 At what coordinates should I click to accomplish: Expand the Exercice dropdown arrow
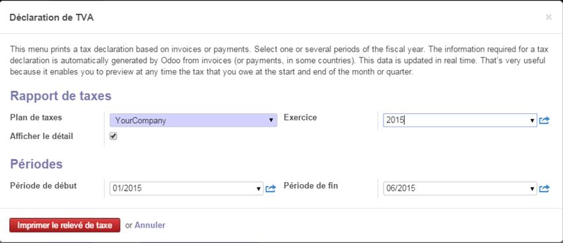[532, 121]
